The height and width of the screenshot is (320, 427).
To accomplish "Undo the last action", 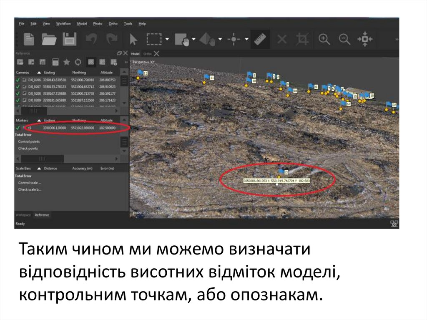I will [91, 39].
